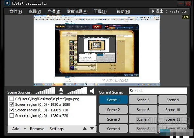Click the live preview screen area
Viewport: 194px width, 138px height.
point(97,50)
